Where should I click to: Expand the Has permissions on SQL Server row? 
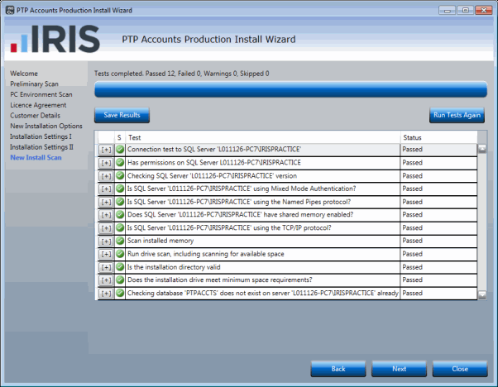tap(106, 163)
